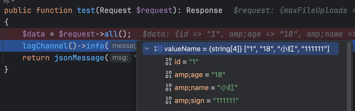The height and width of the screenshot is (111, 355).
Task: Collapse the valueName array chevron
Action: pos(147,49)
